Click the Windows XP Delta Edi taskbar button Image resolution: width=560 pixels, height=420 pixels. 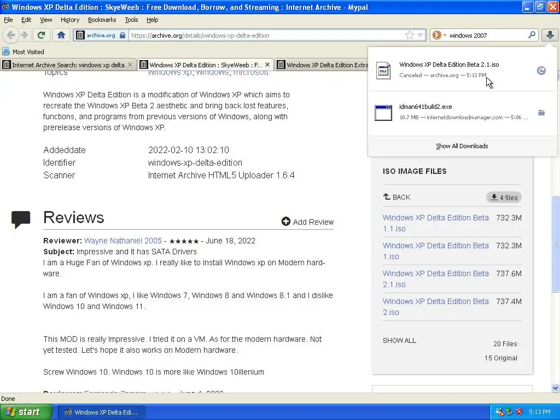coord(101,412)
